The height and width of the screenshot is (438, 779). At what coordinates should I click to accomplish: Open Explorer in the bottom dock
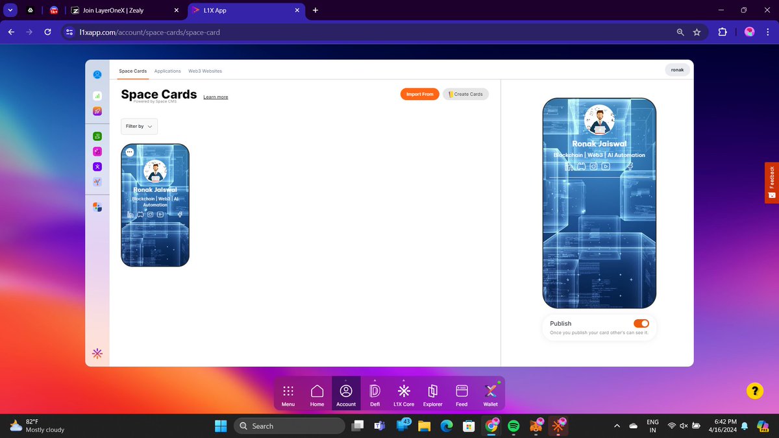(x=432, y=395)
